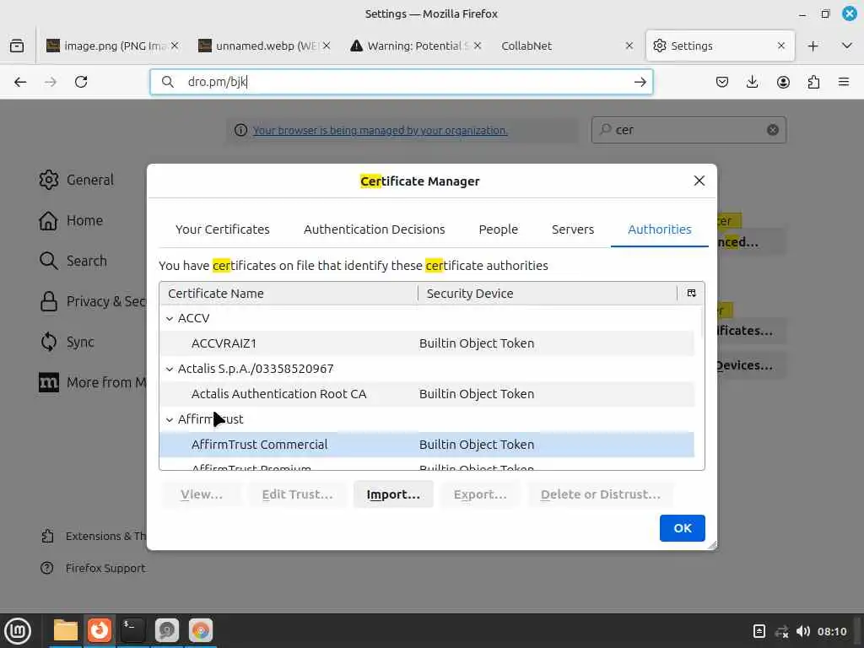Confirm with the OK button
Image resolution: width=864 pixels, height=648 pixels.
coord(682,528)
